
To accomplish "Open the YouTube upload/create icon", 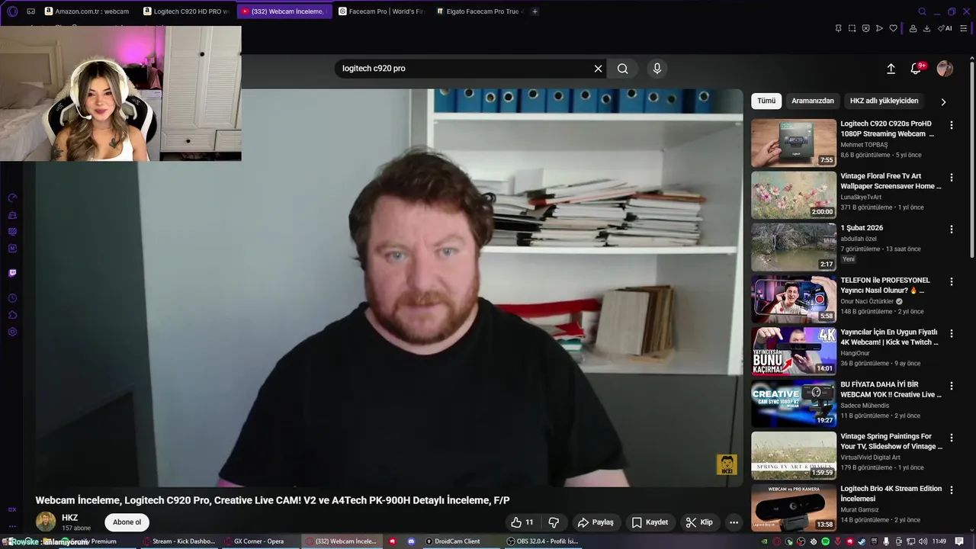I will point(891,69).
